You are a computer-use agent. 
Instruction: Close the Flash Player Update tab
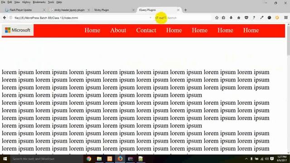[44, 10]
